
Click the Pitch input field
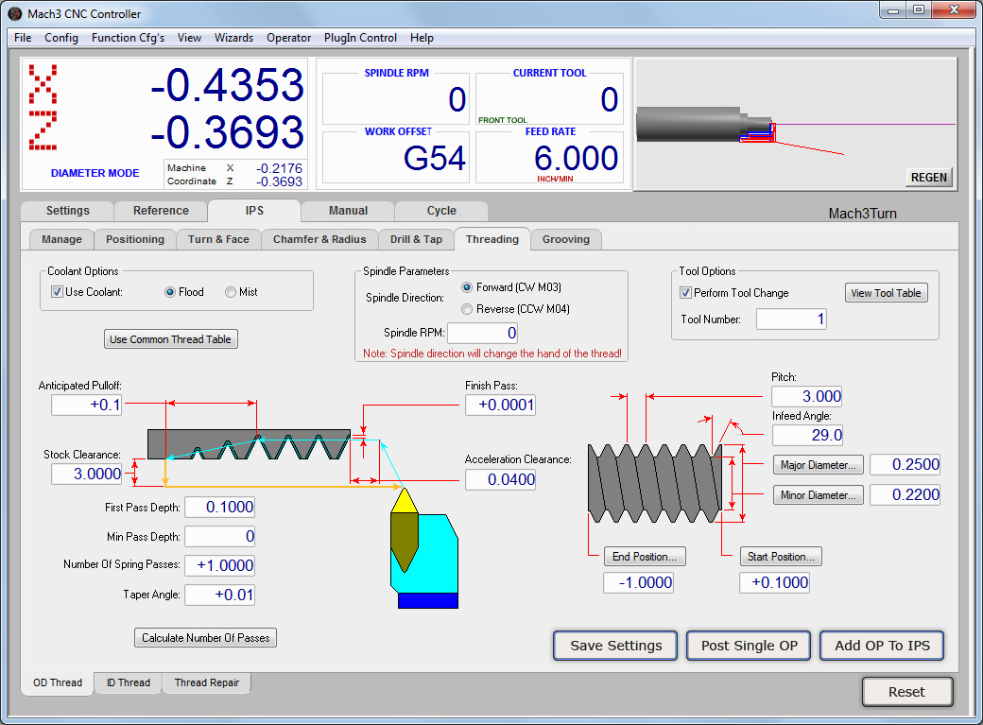(807, 396)
